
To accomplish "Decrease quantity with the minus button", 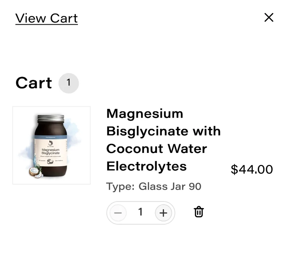I will click(x=118, y=213).
